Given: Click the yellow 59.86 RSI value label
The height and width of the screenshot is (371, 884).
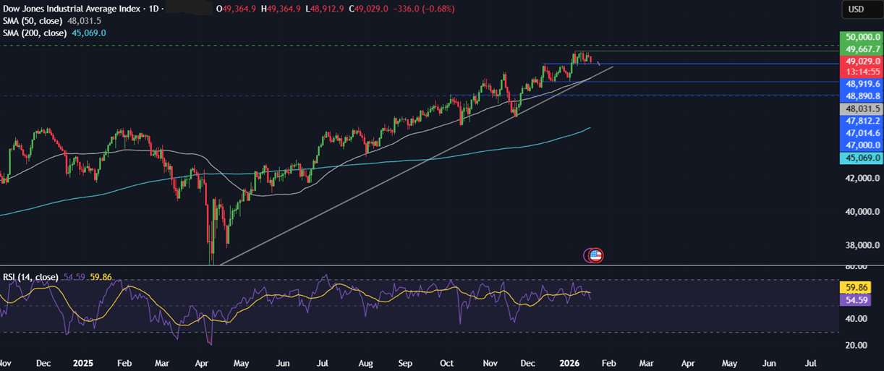Looking at the screenshot, I should click(861, 286).
